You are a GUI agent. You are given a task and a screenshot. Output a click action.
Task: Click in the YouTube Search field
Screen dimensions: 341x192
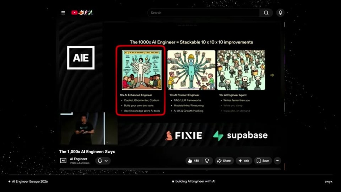tap(203, 13)
